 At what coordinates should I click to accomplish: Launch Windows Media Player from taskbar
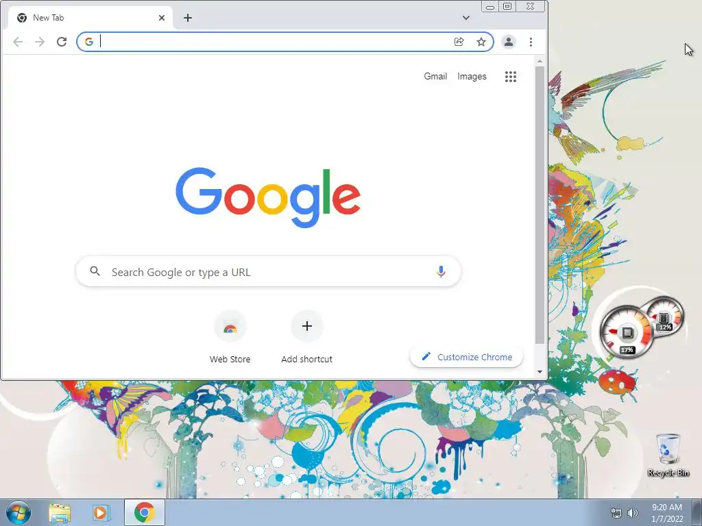101,512
